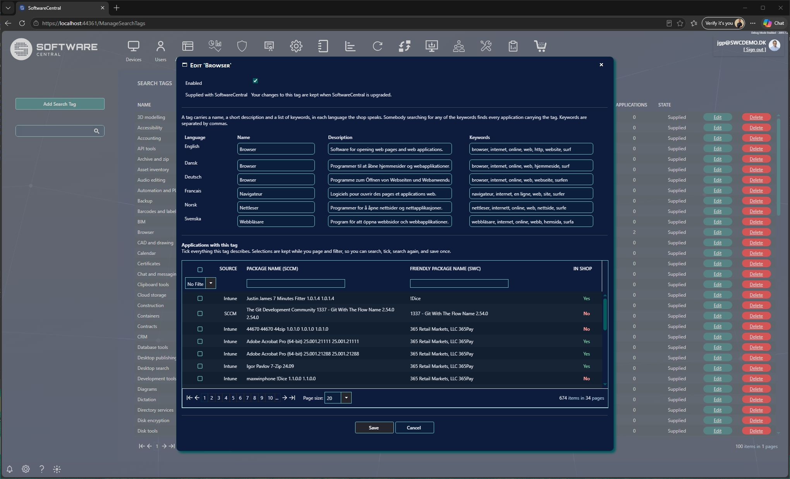Screen dimensions: 790x479
Task: Click the notification bell icon
Action: 10,469
